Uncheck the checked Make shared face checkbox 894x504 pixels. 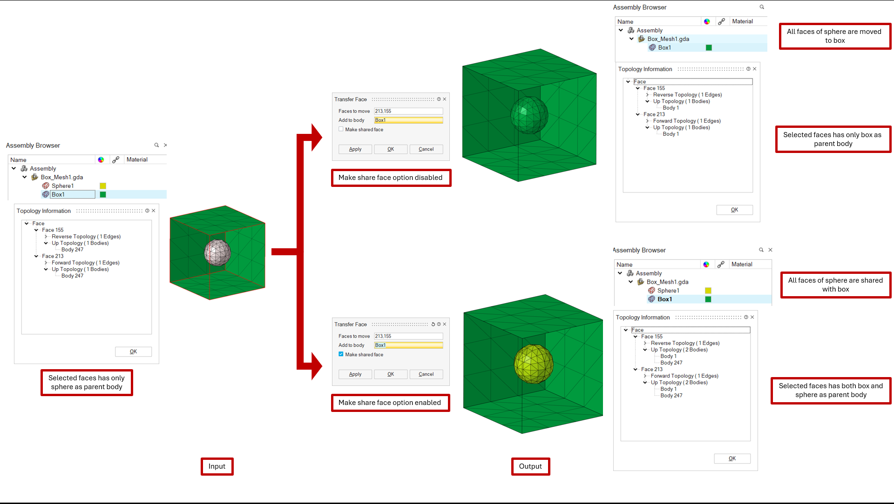tap(341, 354)
